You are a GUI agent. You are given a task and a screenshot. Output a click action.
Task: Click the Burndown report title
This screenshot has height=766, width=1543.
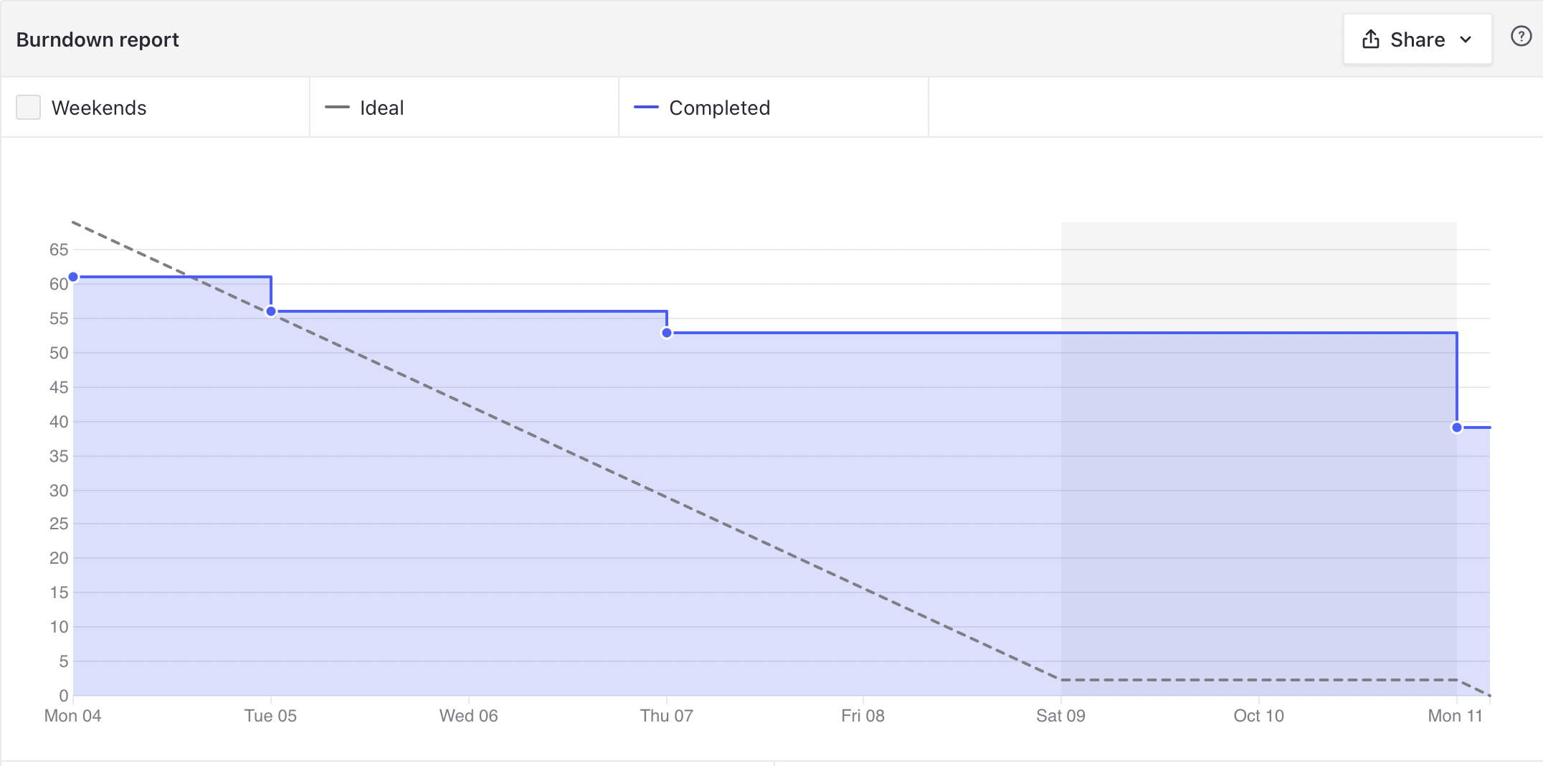click(98, 39)
